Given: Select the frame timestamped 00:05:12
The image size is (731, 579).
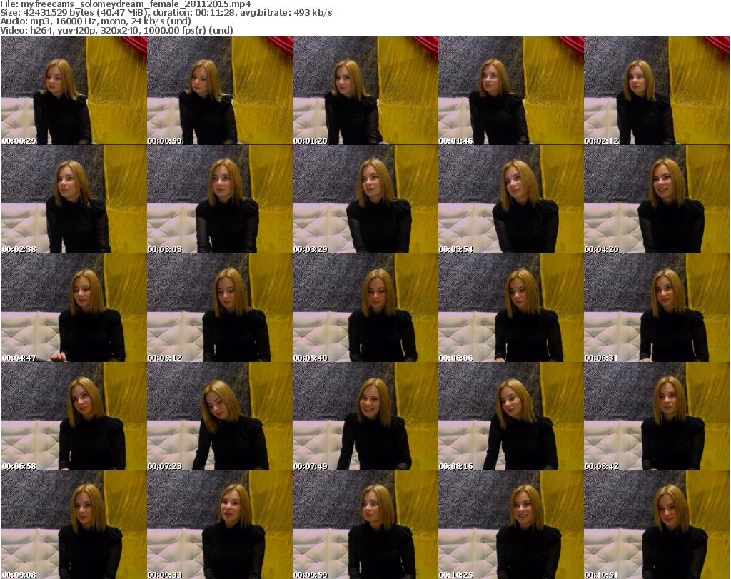Looking at the screenshot, I should (x=220, y=308).
